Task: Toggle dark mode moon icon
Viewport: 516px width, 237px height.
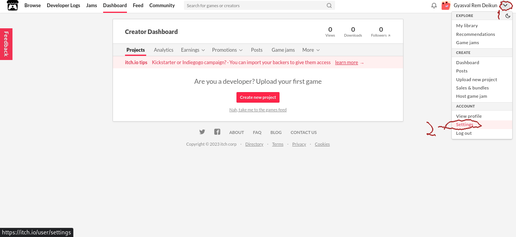Action: click(508, 16)
